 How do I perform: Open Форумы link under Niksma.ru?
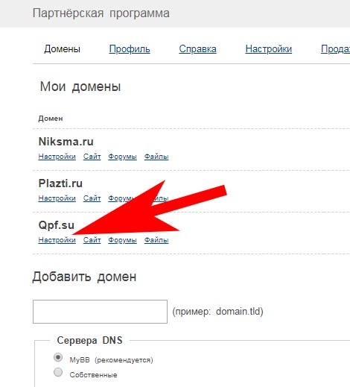(122, 157)
